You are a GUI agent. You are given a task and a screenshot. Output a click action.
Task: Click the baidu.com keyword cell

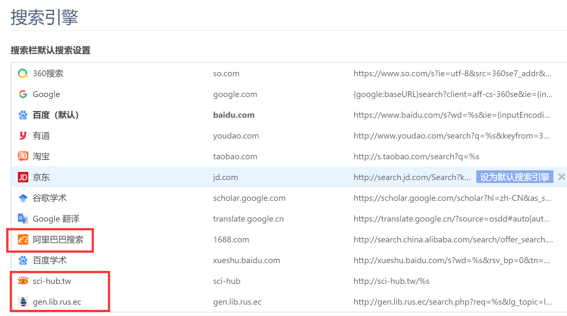point(234,115)
